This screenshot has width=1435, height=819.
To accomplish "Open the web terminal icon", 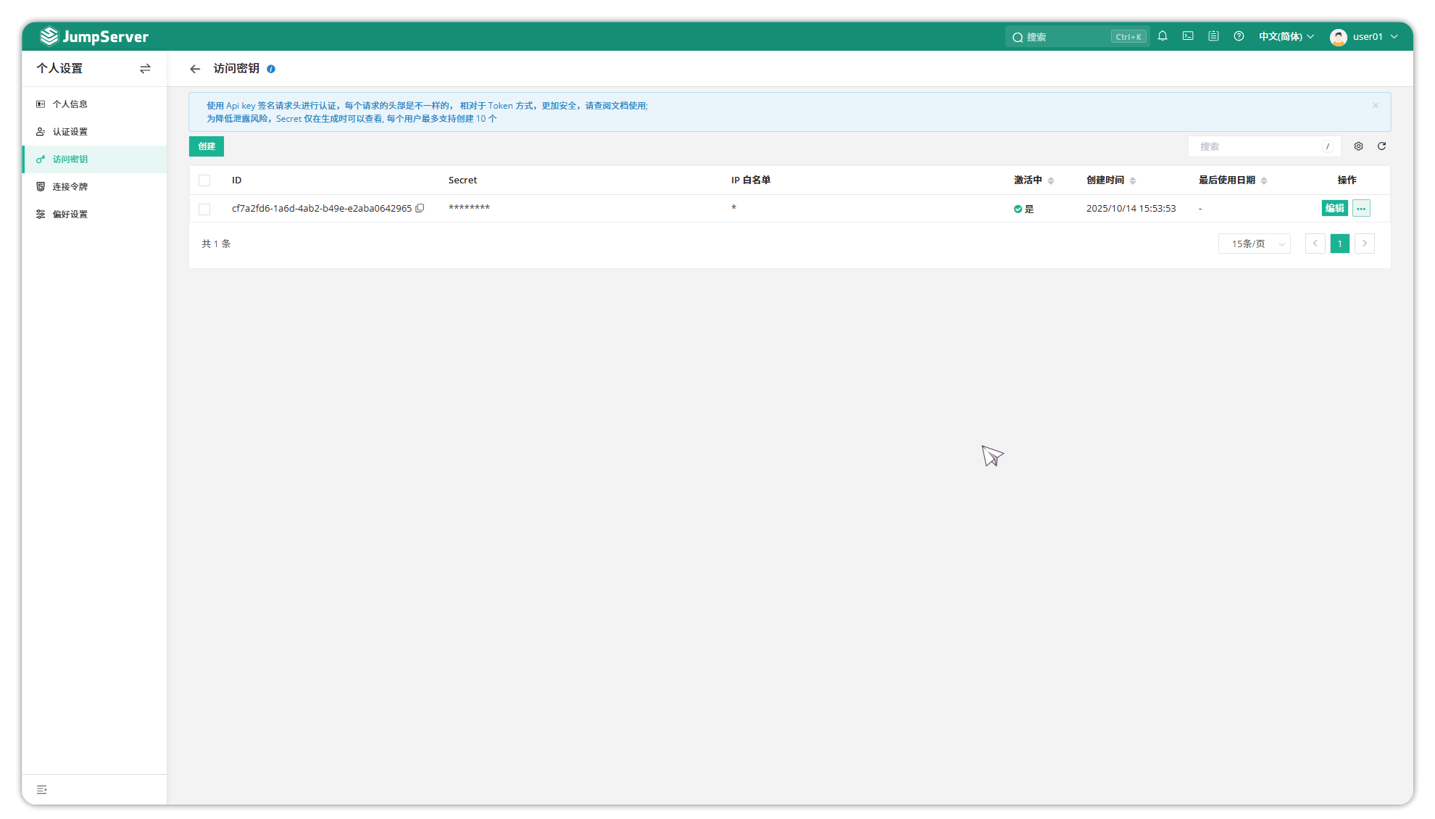I will pos(1188,36).
